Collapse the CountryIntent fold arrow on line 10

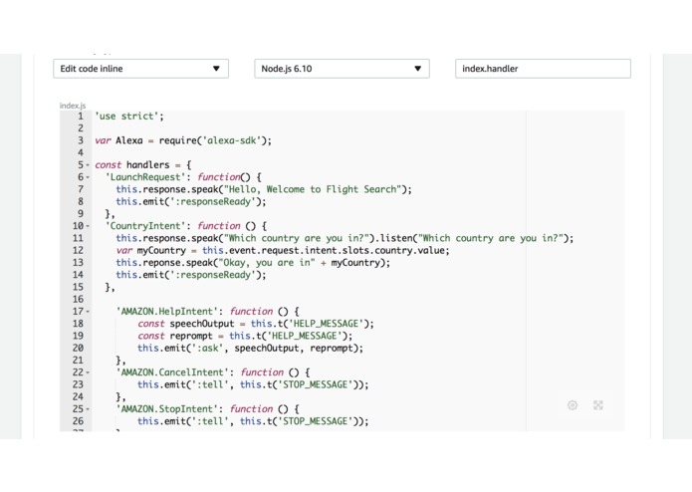pos(88,226)
